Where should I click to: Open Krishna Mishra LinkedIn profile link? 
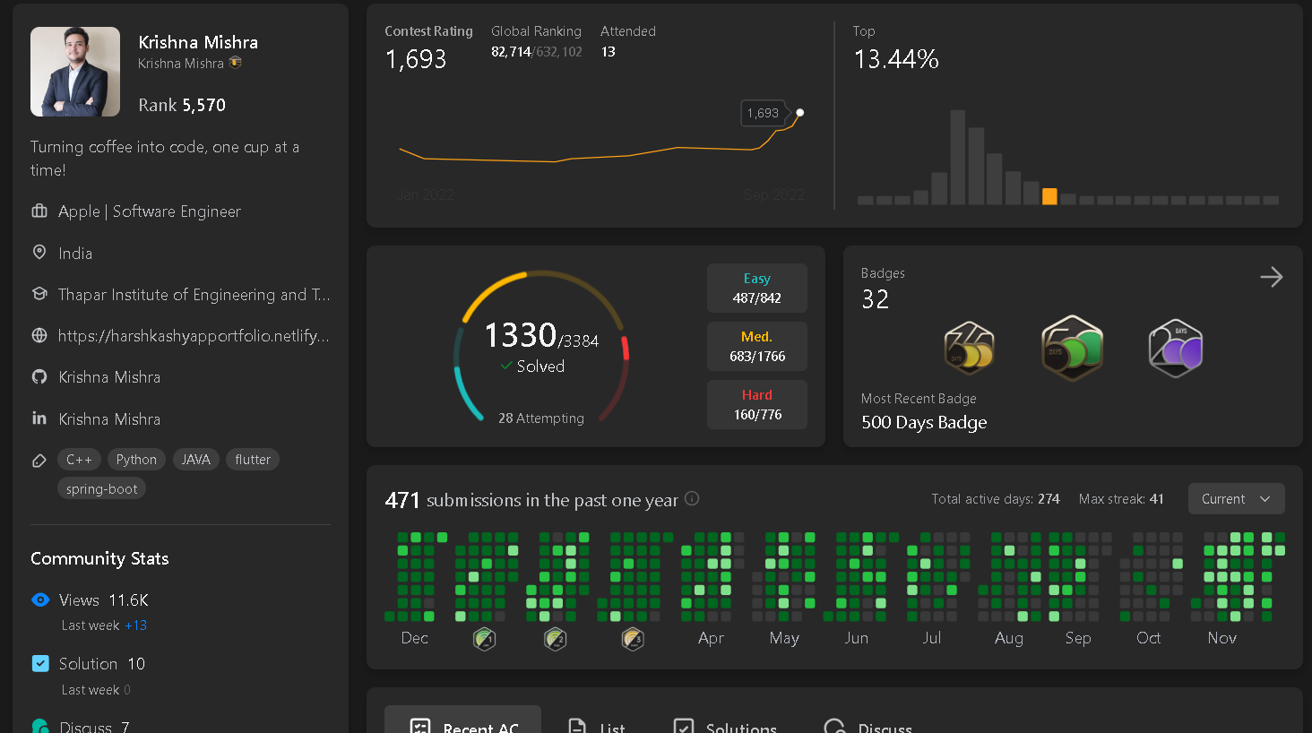coord(109,419)
